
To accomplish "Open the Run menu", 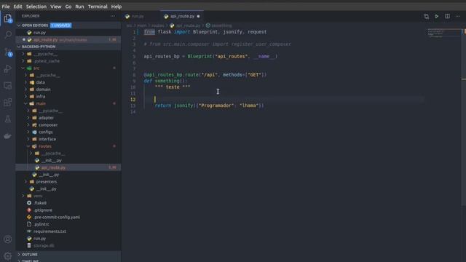I will (x=79, y=7).
